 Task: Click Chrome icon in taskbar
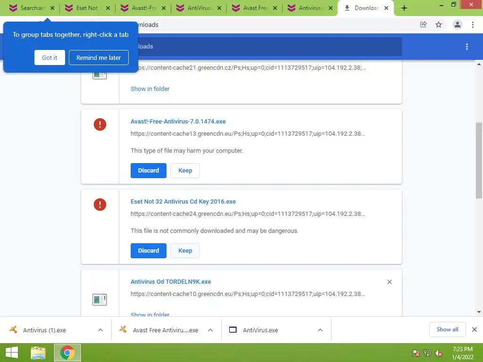67,353
